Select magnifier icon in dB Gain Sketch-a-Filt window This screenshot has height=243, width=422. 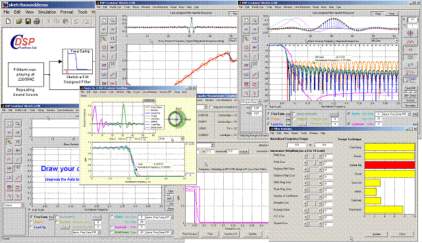click(x=255, y=20)
